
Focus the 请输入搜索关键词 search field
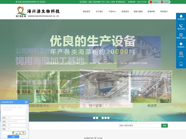coord(140,126)
